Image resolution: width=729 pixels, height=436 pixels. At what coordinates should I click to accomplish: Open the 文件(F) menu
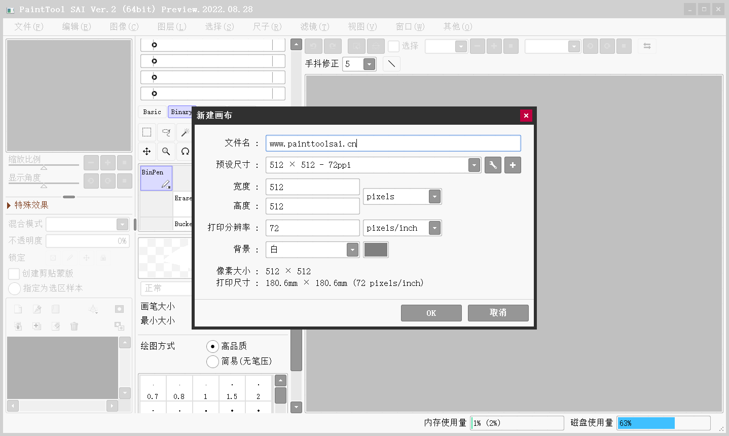(29, 26)
